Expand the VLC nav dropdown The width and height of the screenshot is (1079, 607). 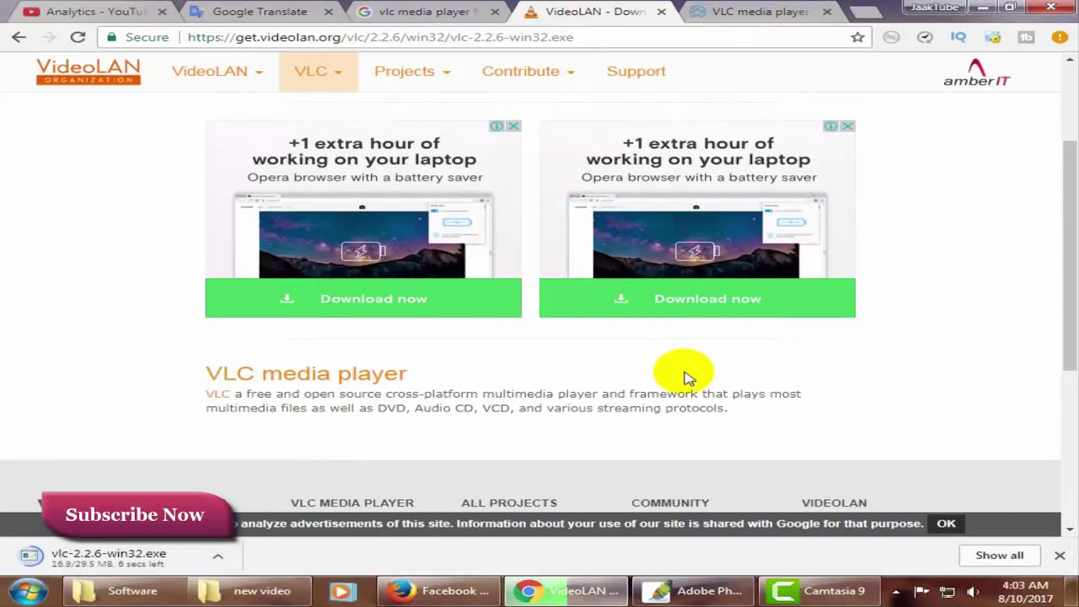click(318, 72)
